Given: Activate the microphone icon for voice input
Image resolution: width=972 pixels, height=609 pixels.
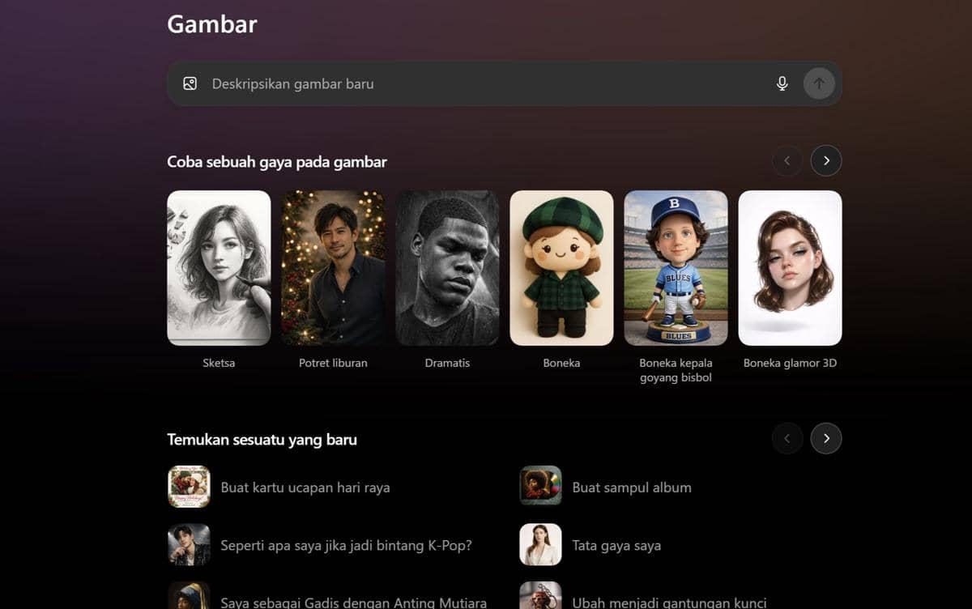Looking at the screenshot, I should [x=782, y=83].
